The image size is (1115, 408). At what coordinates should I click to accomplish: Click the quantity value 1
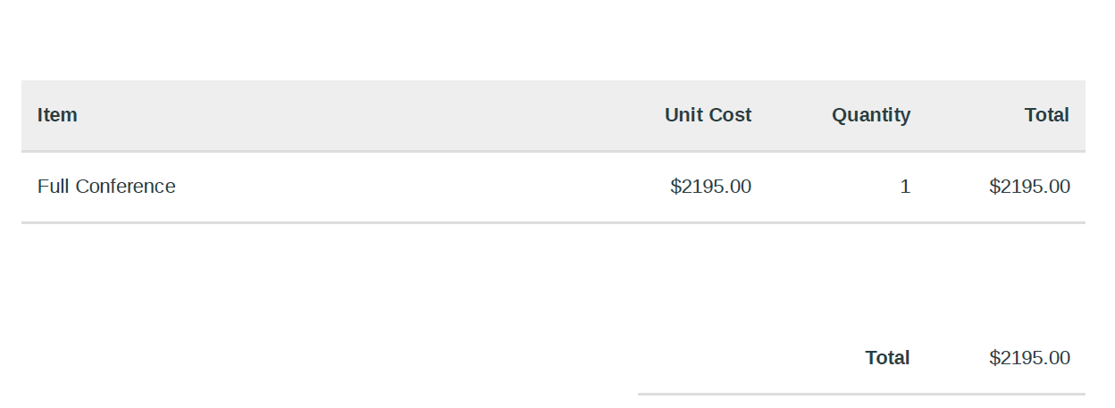[x=905, y=187]
